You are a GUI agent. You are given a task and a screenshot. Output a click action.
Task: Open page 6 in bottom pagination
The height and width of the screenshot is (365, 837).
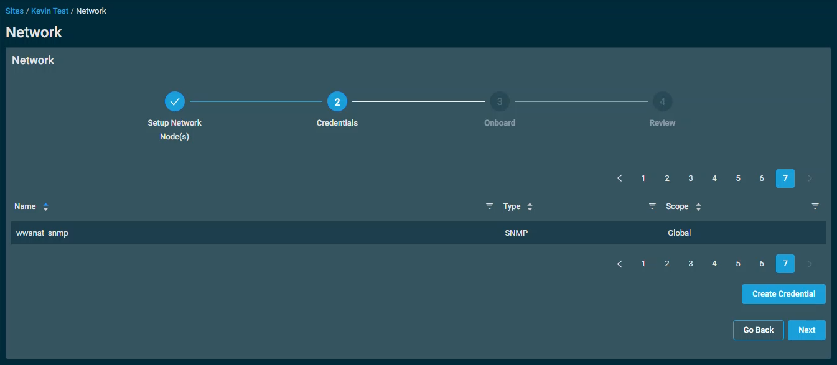[762, 264]
